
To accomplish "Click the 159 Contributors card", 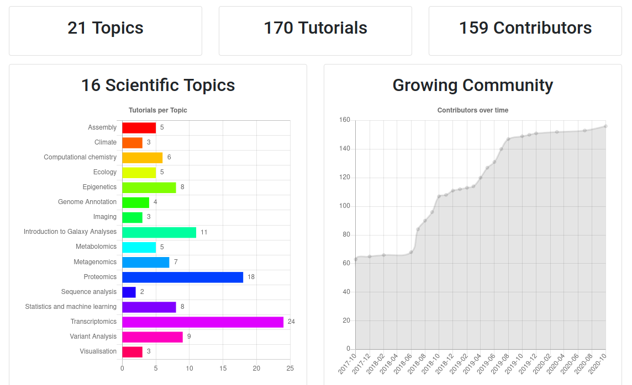I will (525, 30).
